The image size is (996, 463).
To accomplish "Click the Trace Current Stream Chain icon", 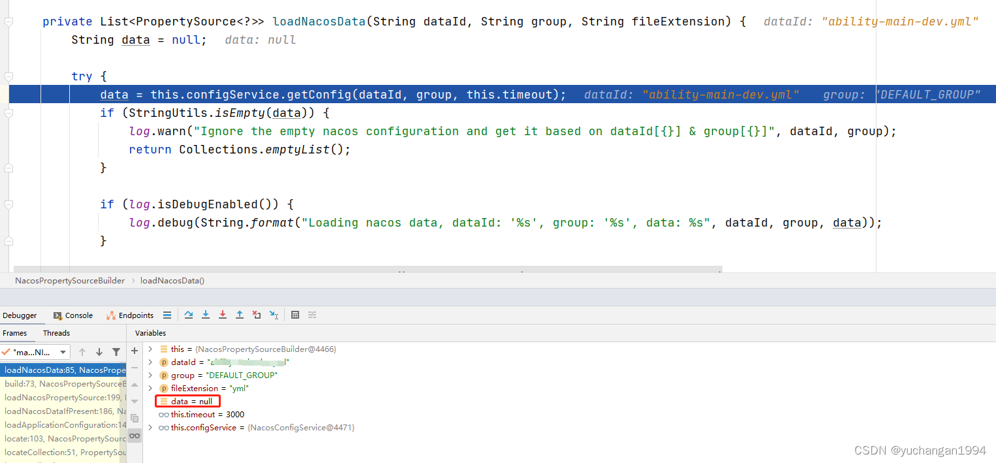I will click(312, 315).
